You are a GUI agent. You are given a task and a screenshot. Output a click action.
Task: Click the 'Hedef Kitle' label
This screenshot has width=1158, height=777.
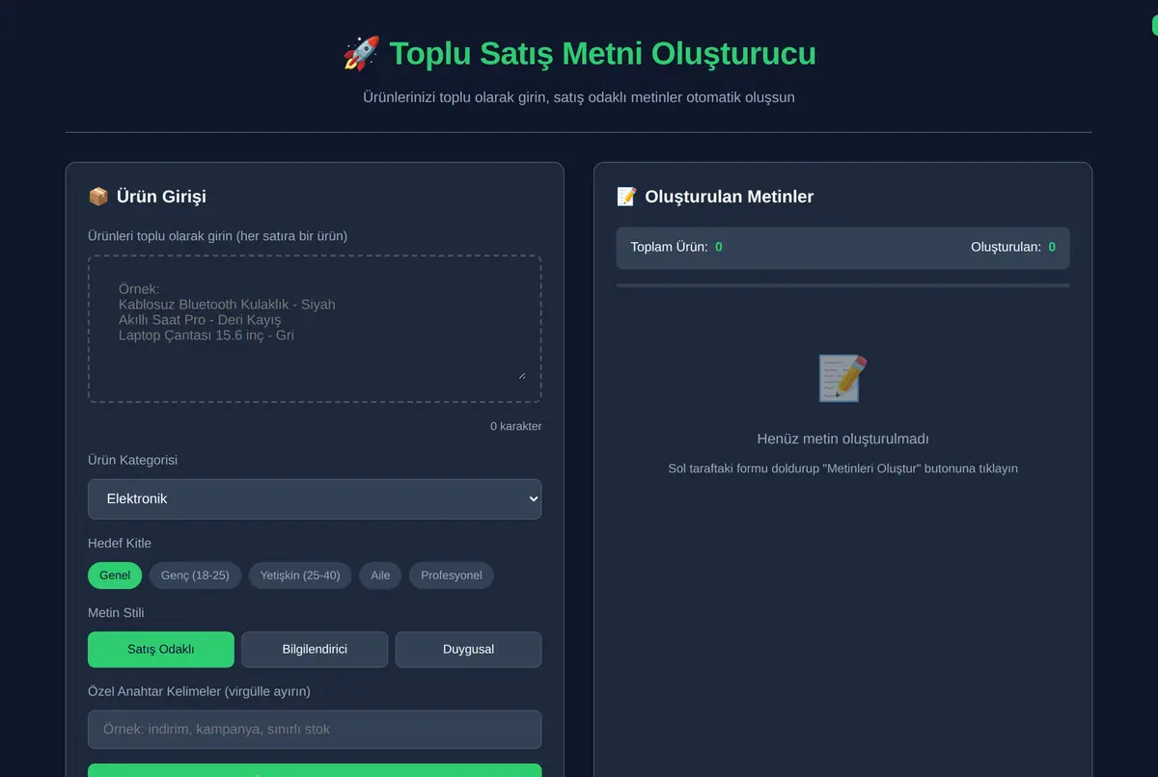click(x=120, y=543)
